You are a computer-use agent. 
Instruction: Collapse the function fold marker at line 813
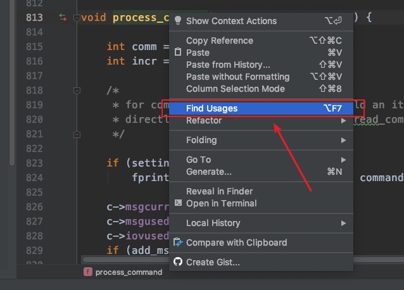pos(77,18)
